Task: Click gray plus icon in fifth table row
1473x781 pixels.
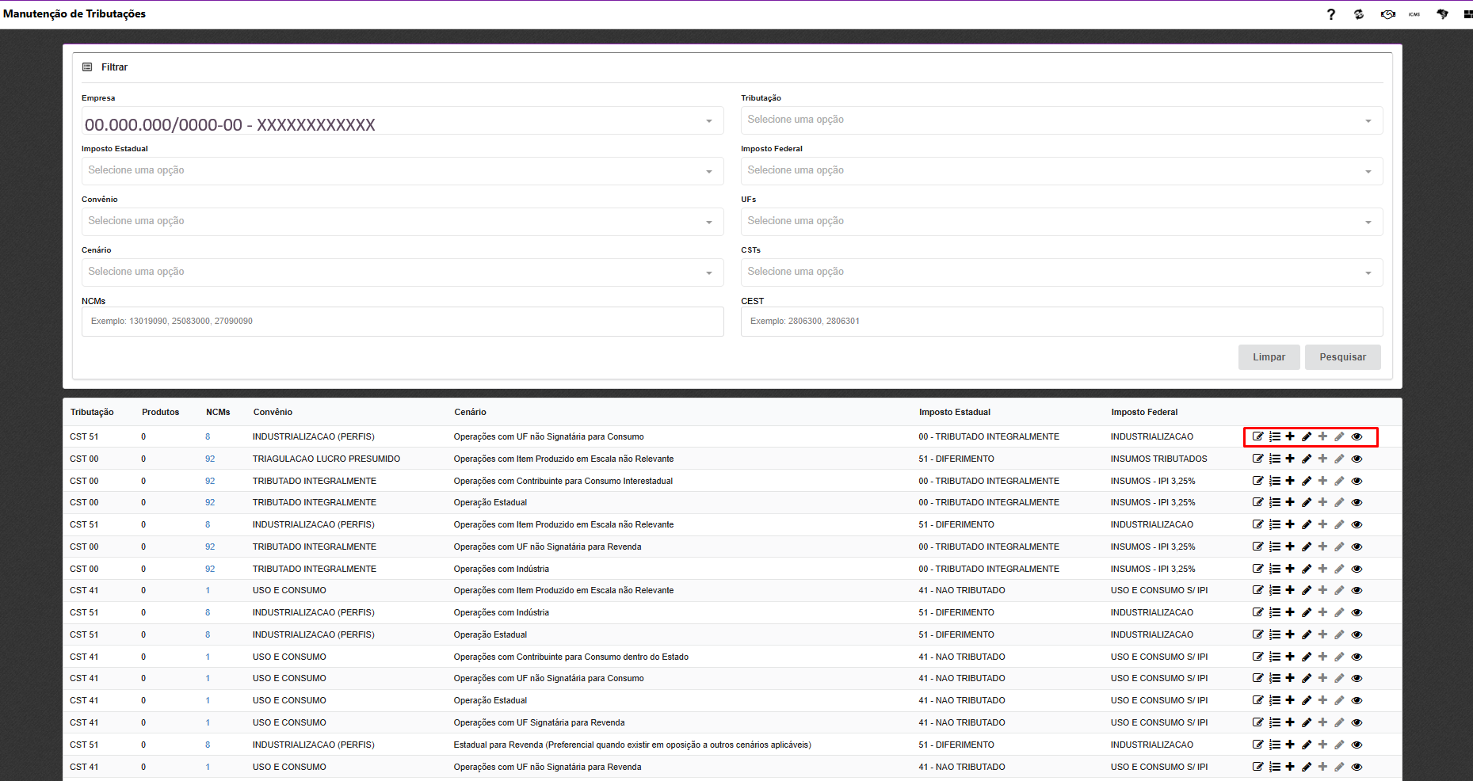Action: point(1322,524)
